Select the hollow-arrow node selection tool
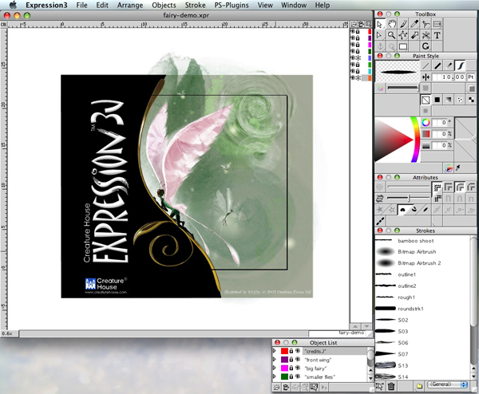479x394 pixels. tap(380, 35)
